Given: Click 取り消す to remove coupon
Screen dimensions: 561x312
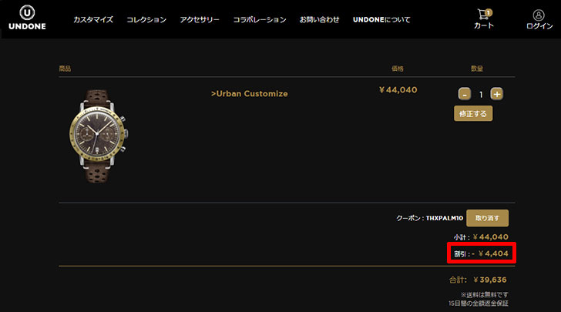Looking at the screenshot, I should [x=487, y=218].
